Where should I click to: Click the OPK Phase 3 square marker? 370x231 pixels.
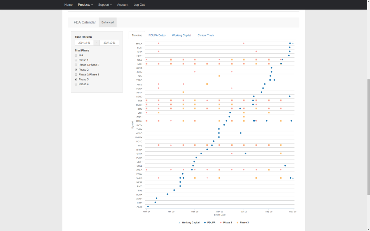point(219,76)
